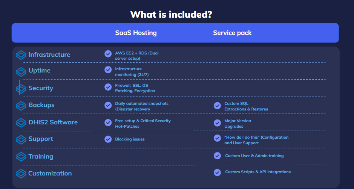This screenshot has height=189, width=354.
Task: Click the Custom Scripts & API integrations text
Action: [x=258, y=172]
